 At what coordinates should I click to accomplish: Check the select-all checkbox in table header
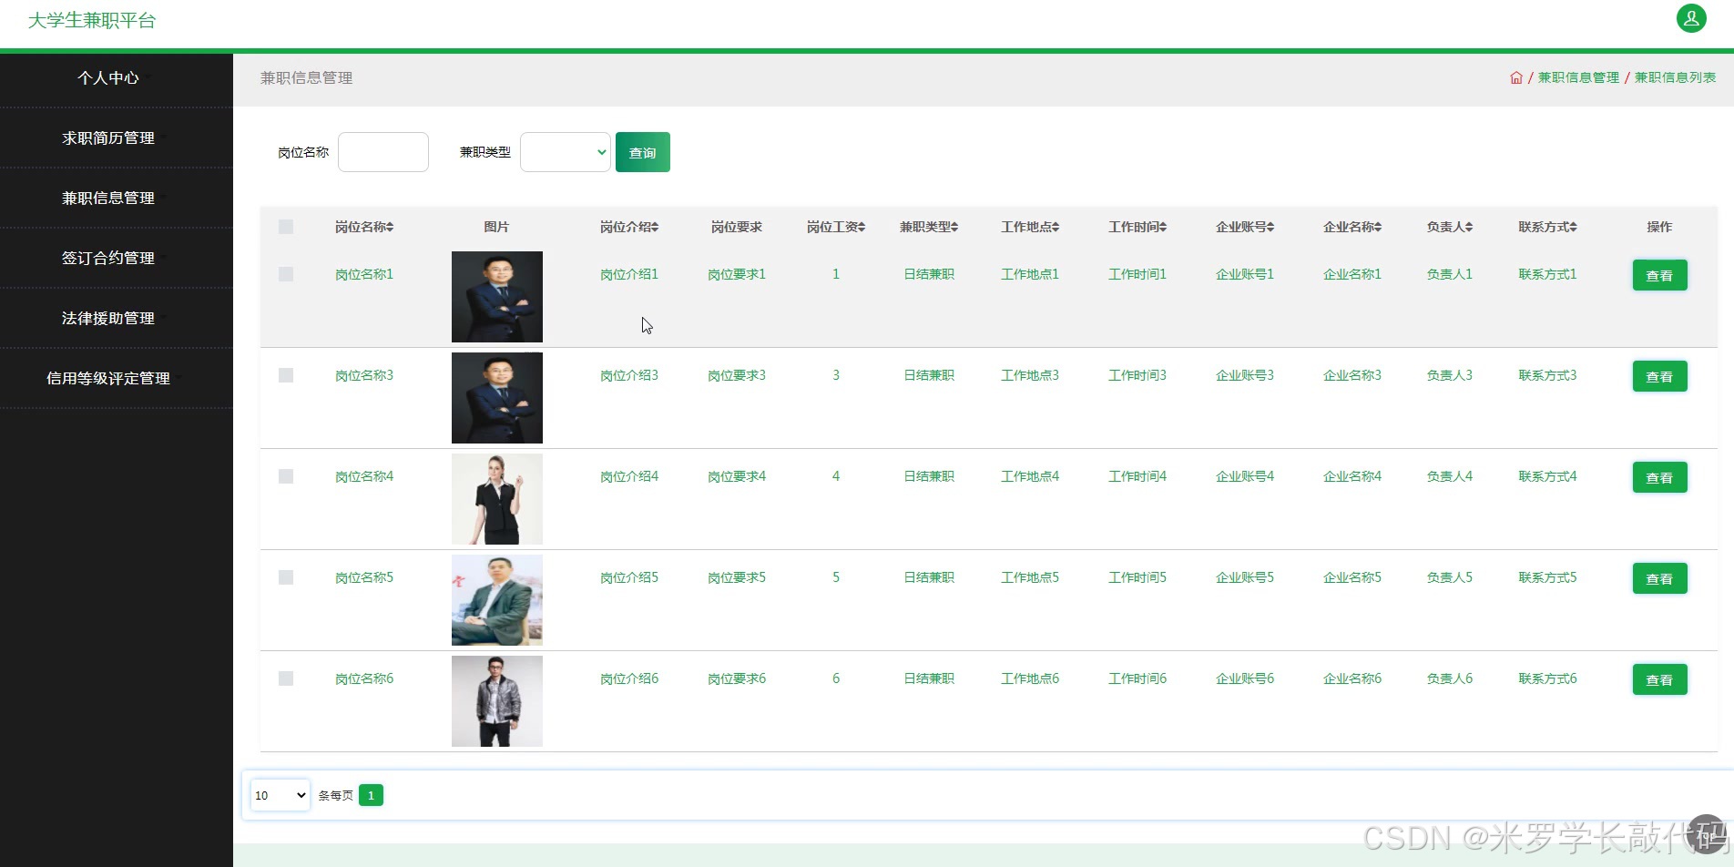pos(287,227)
